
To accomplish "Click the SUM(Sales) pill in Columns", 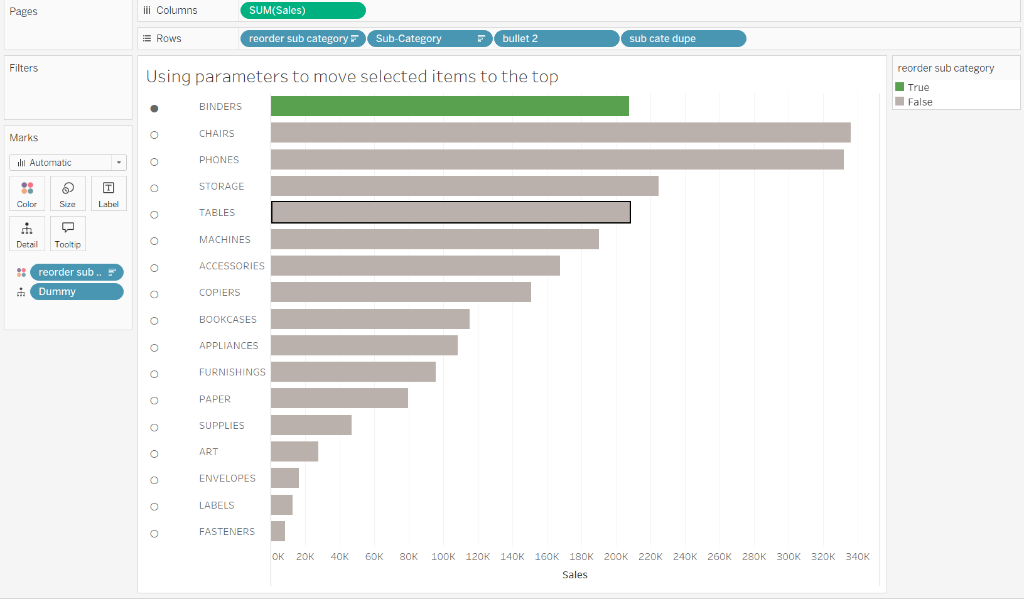I will (x=303, y=11).
